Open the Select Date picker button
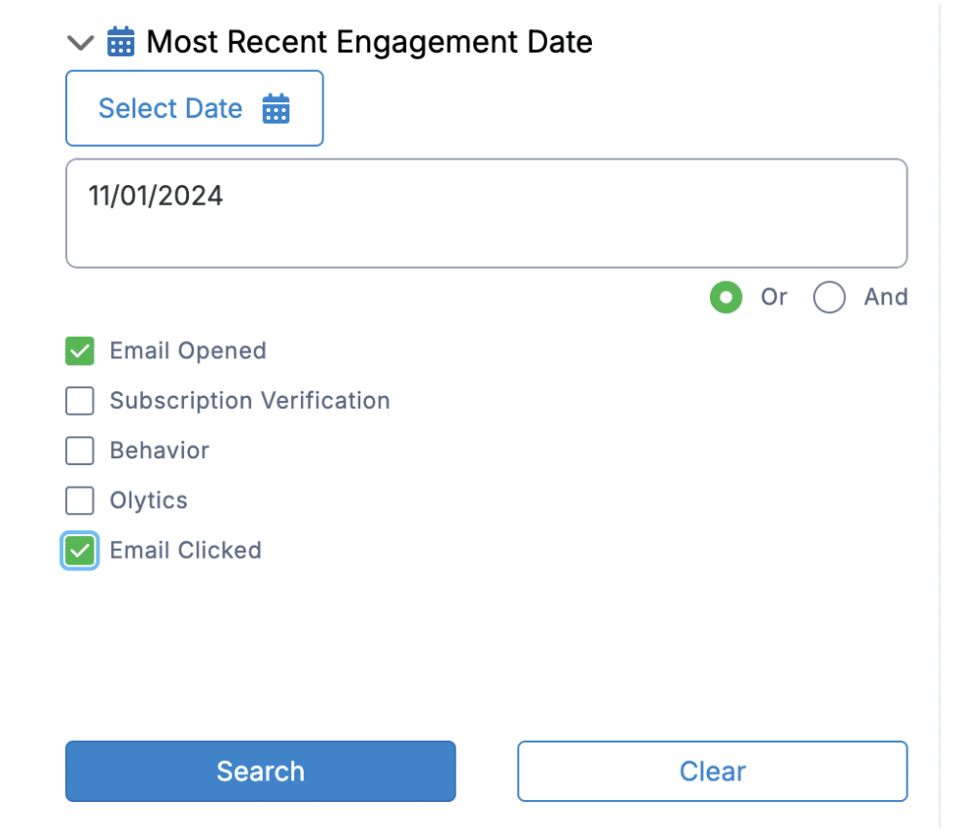964x835 pixels. pyautogui.click(x=195, y=108)
